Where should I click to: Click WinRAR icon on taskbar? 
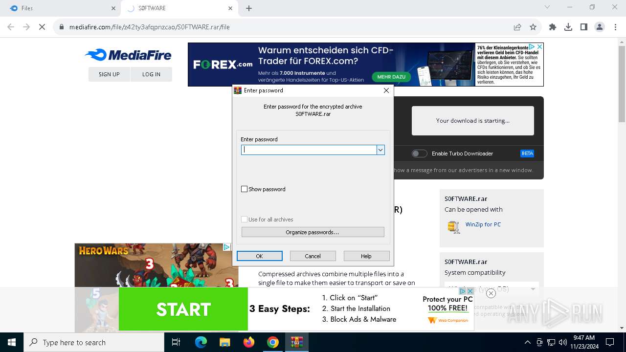[x=297, y=342]
